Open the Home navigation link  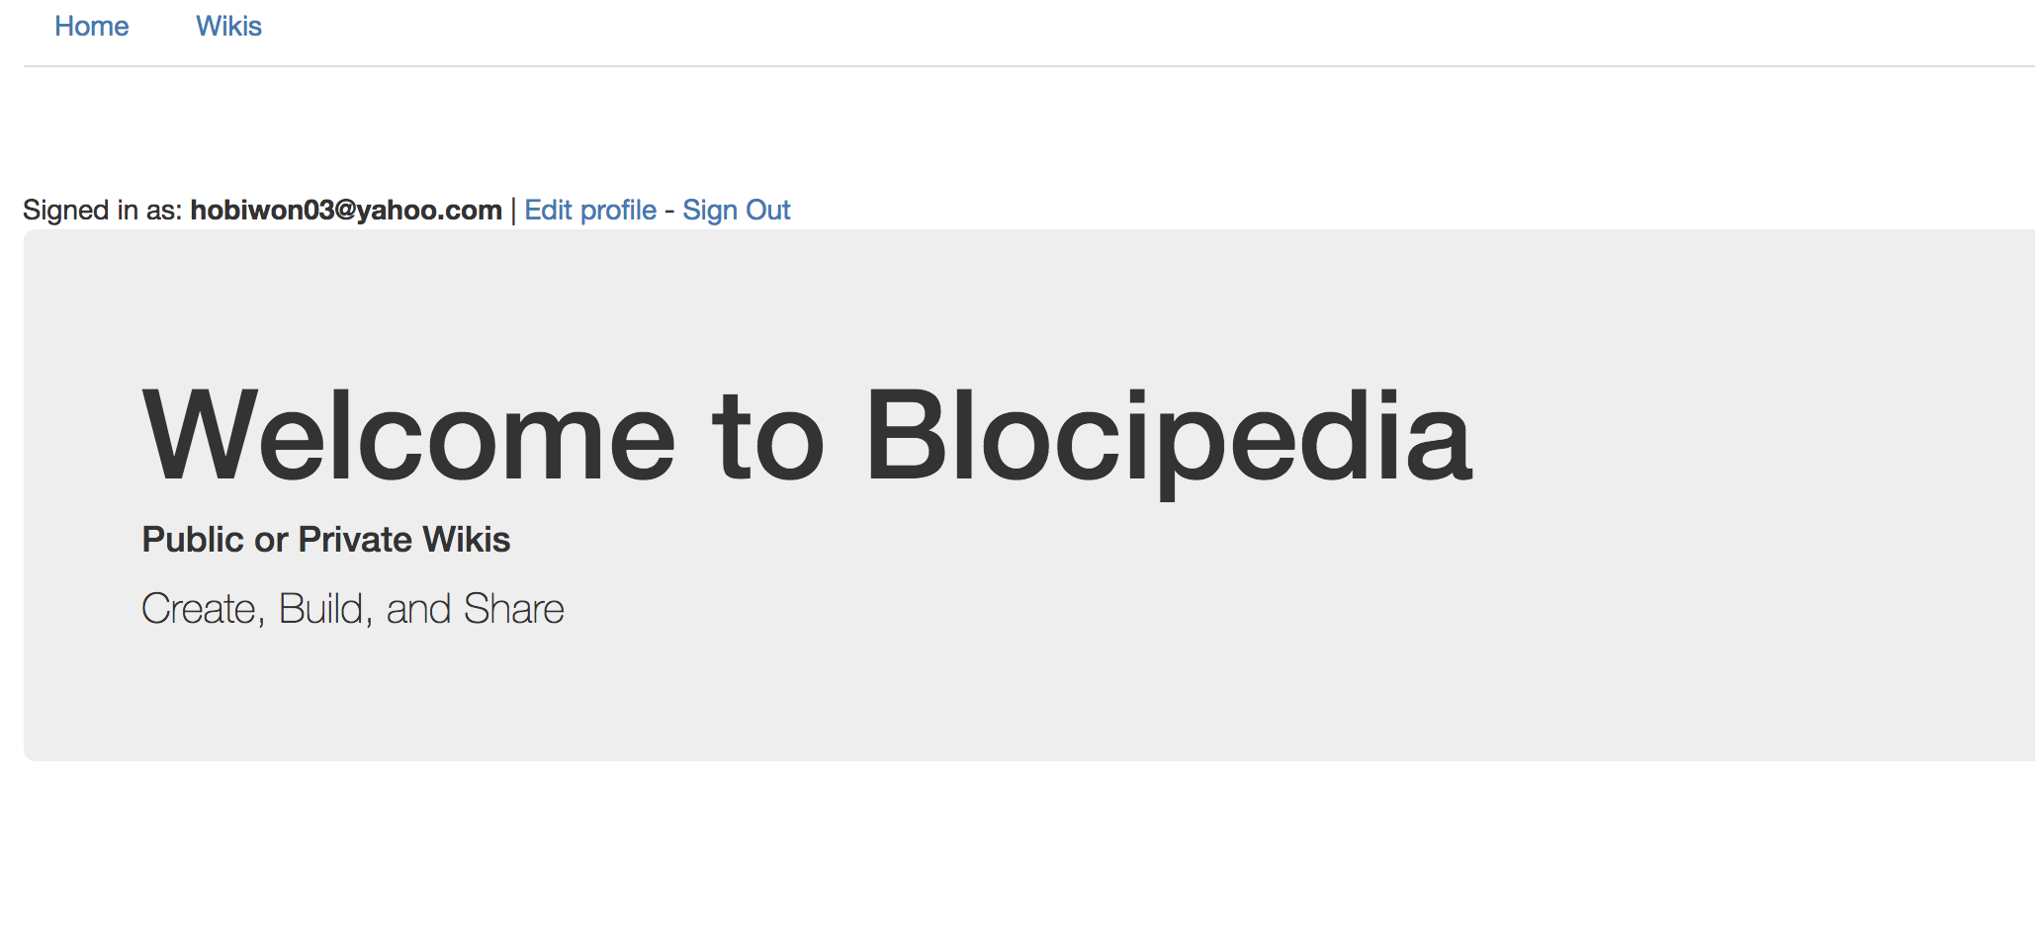tap(92, 27)
